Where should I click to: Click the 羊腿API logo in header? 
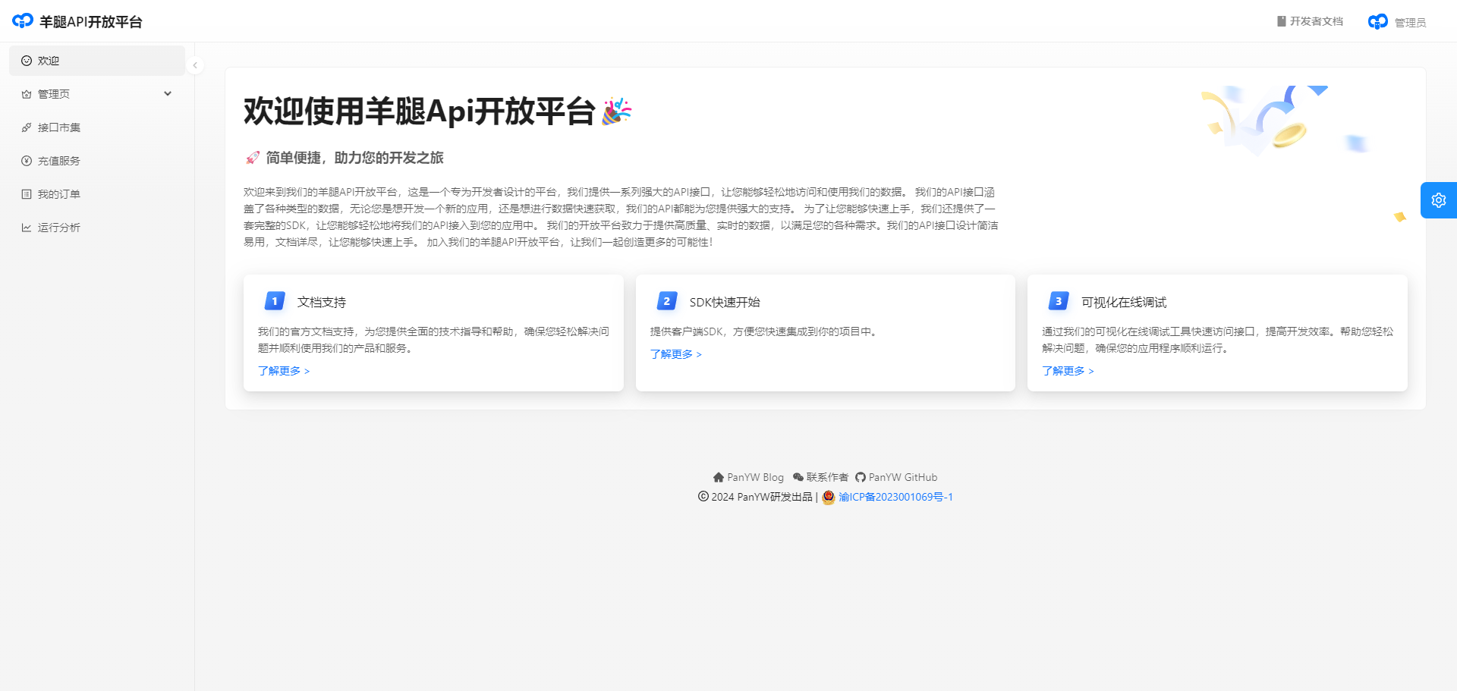pos(23,21)
